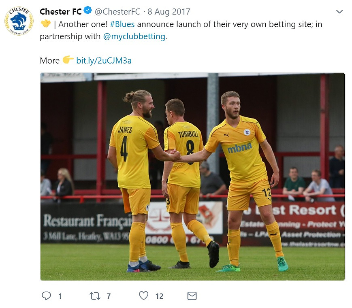The height and width of the screenshot is (308, 352).
Task: Like the tweet with the heart icon
Action: tap(144, 295)
